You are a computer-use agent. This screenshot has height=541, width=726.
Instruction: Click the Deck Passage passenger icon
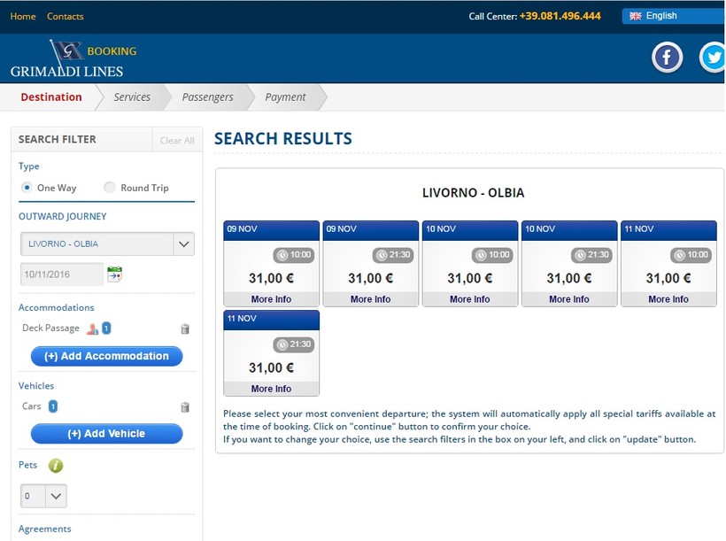pos(92,328)
